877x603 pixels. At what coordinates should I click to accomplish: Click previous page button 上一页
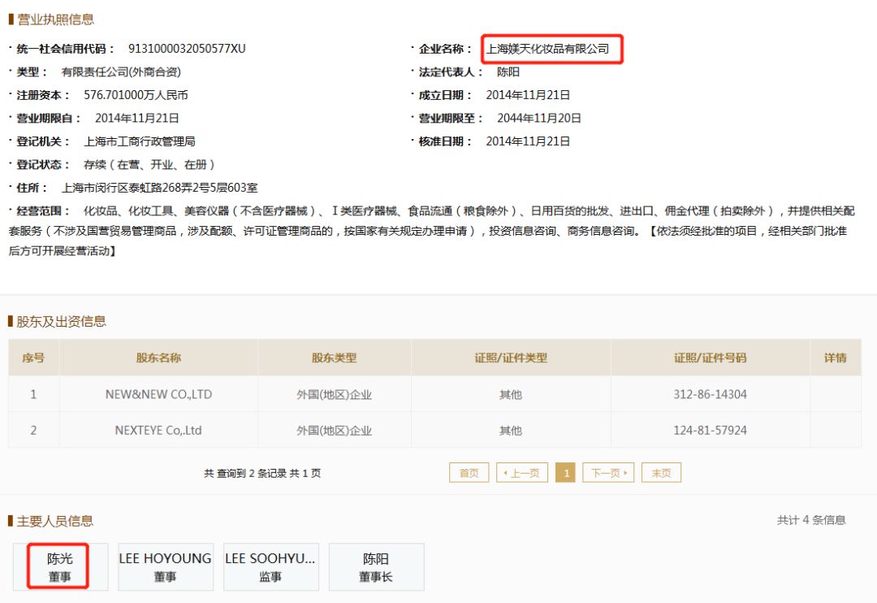point(522,472)
